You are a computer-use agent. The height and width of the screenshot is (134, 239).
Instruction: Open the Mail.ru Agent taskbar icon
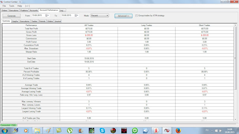(135, 131)
